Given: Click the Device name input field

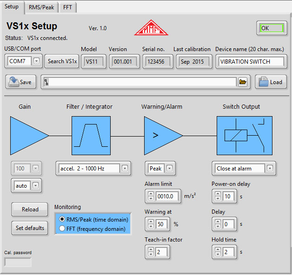Looking at the screenshot, I should (251, 61).
